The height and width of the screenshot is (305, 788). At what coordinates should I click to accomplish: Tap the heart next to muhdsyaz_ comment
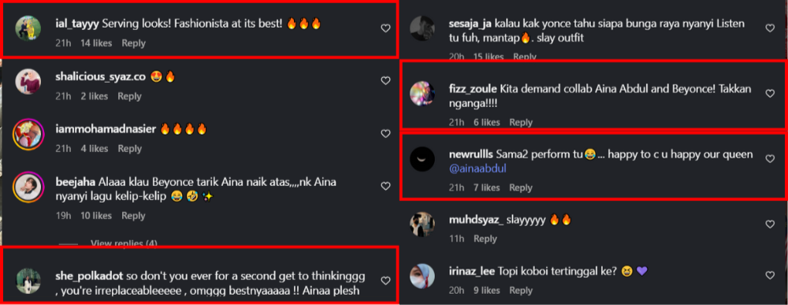click(x=770, y=224)
